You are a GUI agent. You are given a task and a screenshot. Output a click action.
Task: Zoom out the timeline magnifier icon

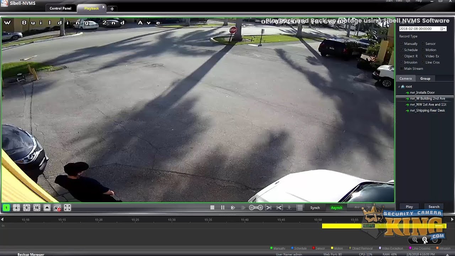[425, 240]
